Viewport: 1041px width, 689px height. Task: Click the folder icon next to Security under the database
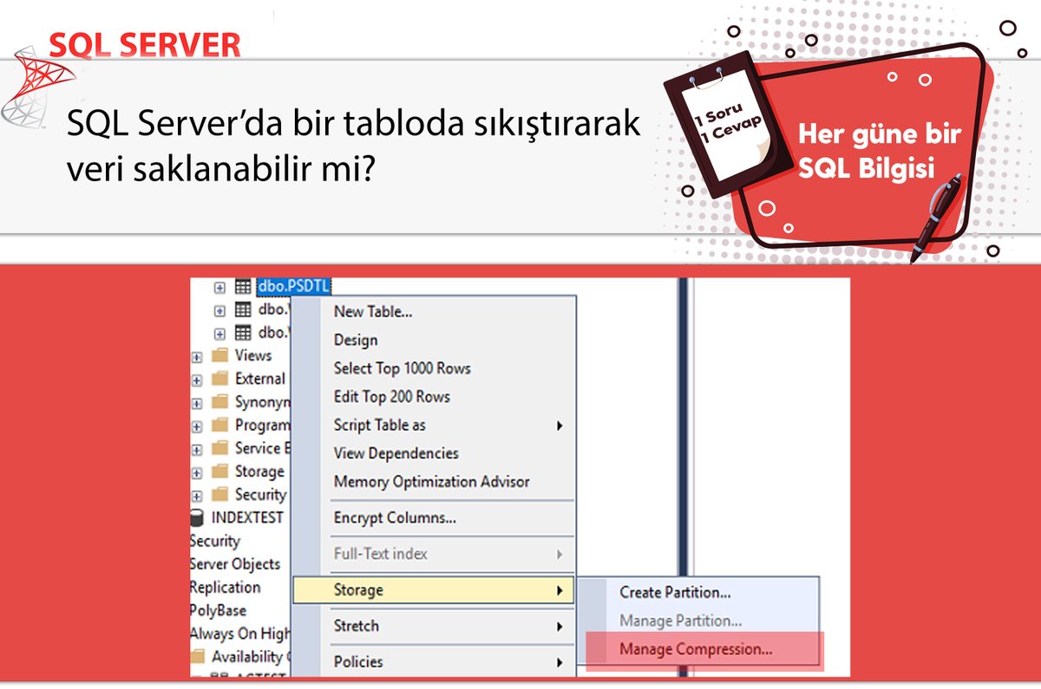[x=219, y=495]
